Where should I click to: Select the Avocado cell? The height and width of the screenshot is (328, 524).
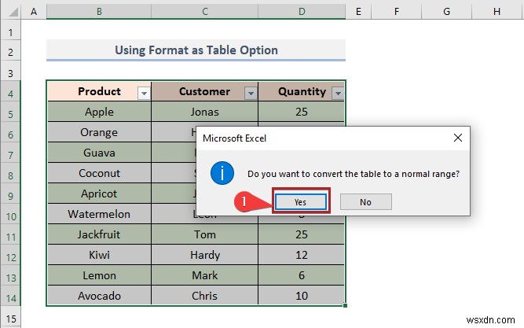click(99, 296)
